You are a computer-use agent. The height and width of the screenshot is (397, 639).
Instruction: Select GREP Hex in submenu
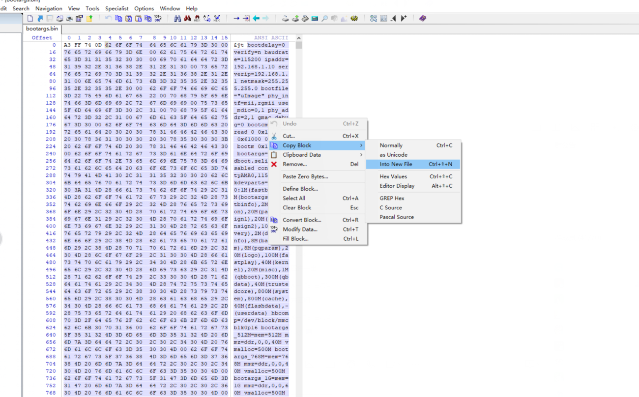point(413,198)
